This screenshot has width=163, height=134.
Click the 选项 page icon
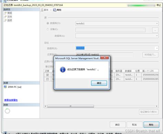(5, 21)
